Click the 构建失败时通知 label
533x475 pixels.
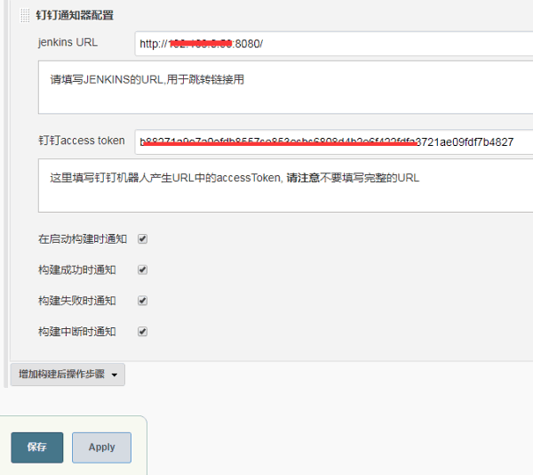tap(77, 301)
